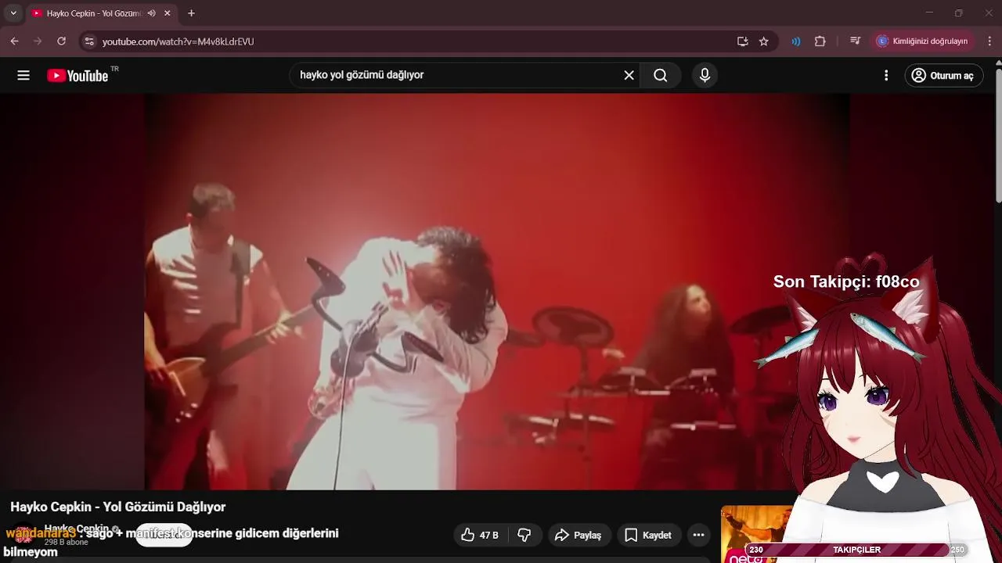Open the blue sound-waves extension icon
This screenshot has height=563, width=1002.
796,41
